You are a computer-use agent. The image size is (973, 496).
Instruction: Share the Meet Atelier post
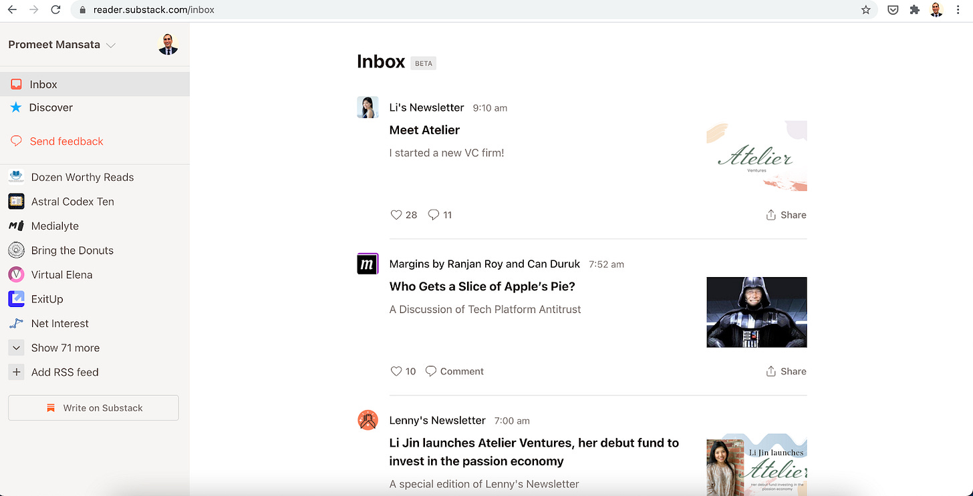pos(786,215)
